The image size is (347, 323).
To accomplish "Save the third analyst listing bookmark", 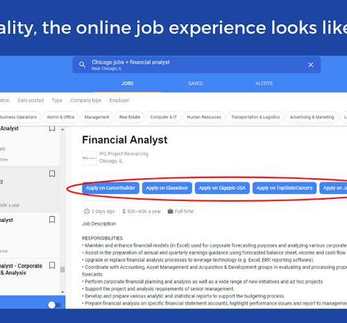I will 52,219.
